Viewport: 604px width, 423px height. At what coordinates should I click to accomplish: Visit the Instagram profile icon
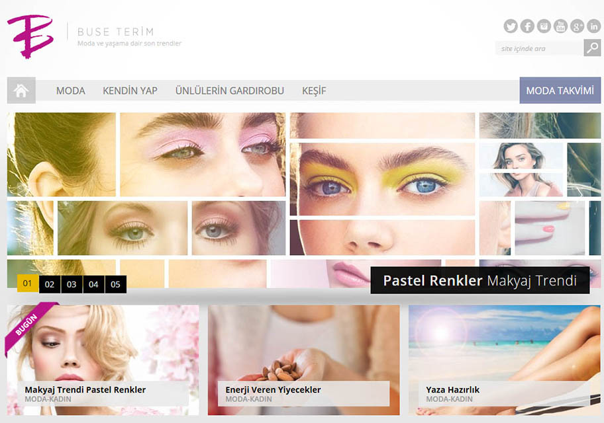click(544, 26)
